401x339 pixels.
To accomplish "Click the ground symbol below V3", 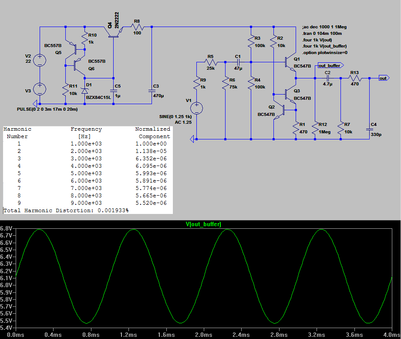I will pyautogui.click(x=35, y=104).
